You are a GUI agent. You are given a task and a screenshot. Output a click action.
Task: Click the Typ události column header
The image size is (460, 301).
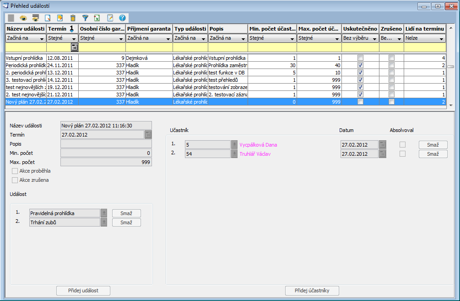[x=190, y=29]
